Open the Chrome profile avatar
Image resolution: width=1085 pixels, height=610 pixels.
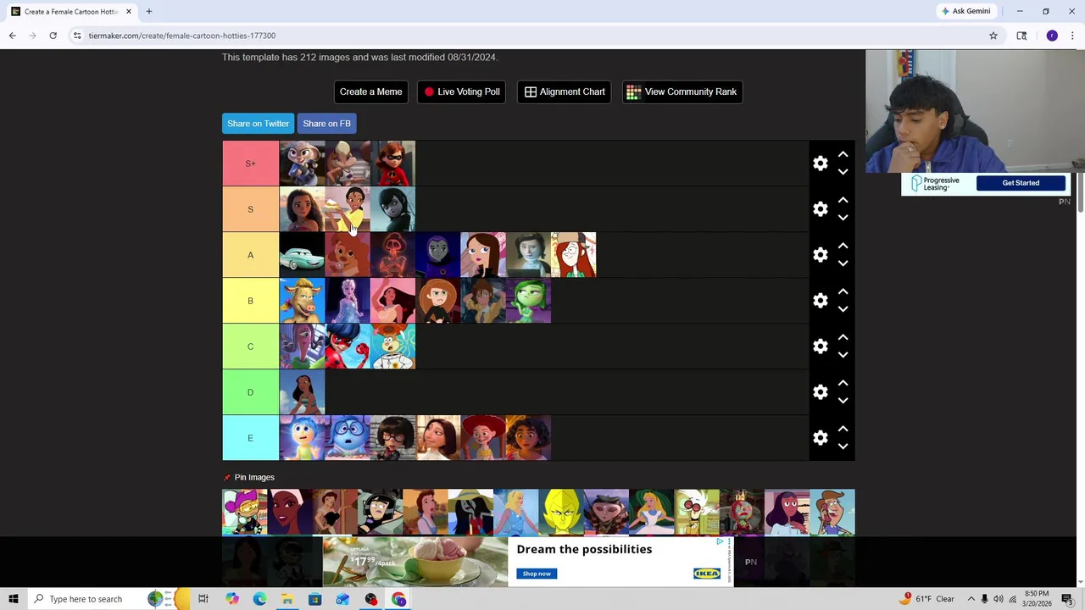tap(1052, 36)
